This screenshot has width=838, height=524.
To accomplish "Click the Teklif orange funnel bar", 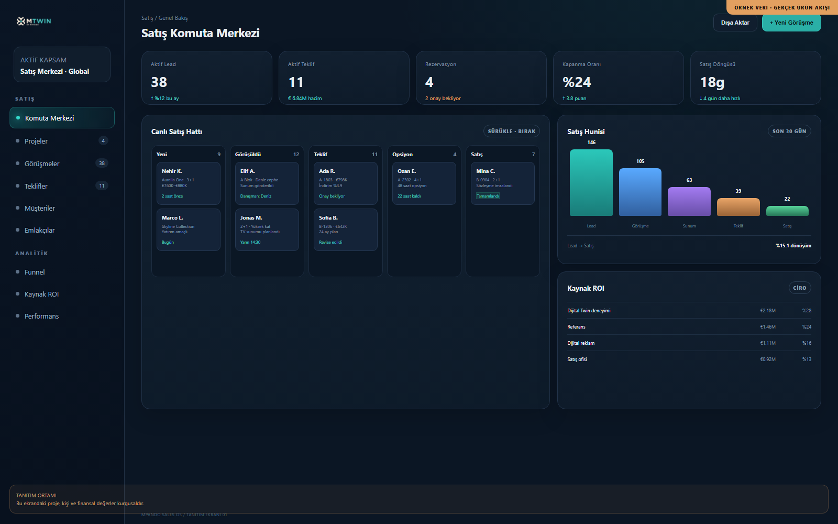I will click(x=738, y=207).
